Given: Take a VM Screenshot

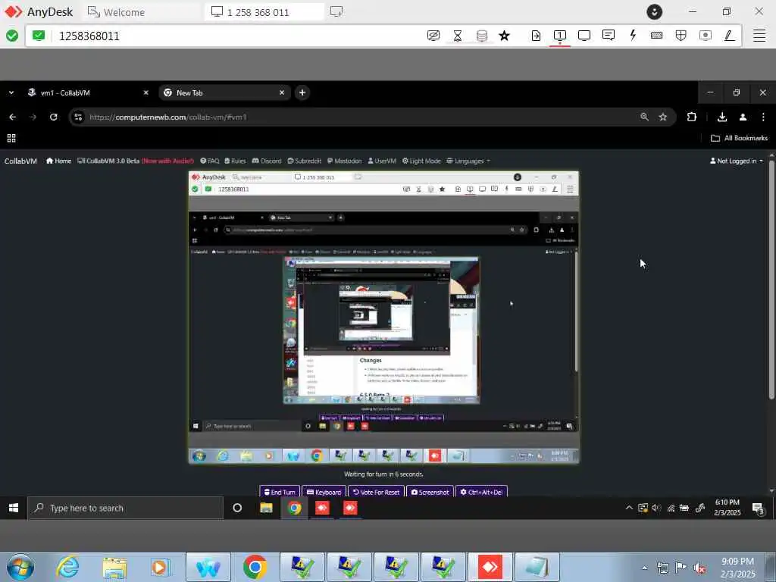Looking at the screenshot, I should coord(430,492).
